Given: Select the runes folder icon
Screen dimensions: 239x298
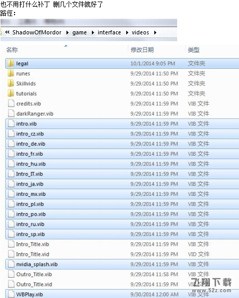Looking at the screenshot, I should pyautogui.click(x=11, y=73).
